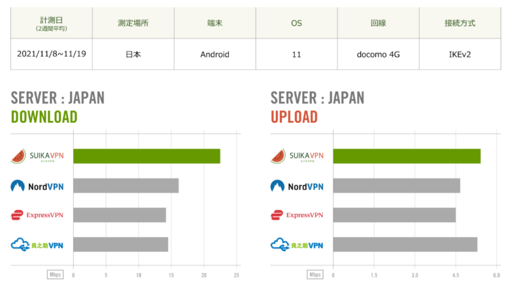Click axis value 10 on Download chart
Screen dimensions: 510x287
tap(139, 275)
